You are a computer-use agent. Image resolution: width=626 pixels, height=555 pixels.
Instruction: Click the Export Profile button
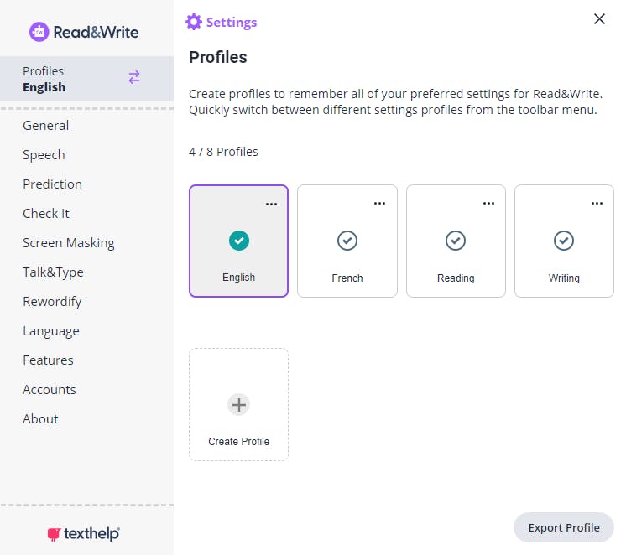point(563,527)
